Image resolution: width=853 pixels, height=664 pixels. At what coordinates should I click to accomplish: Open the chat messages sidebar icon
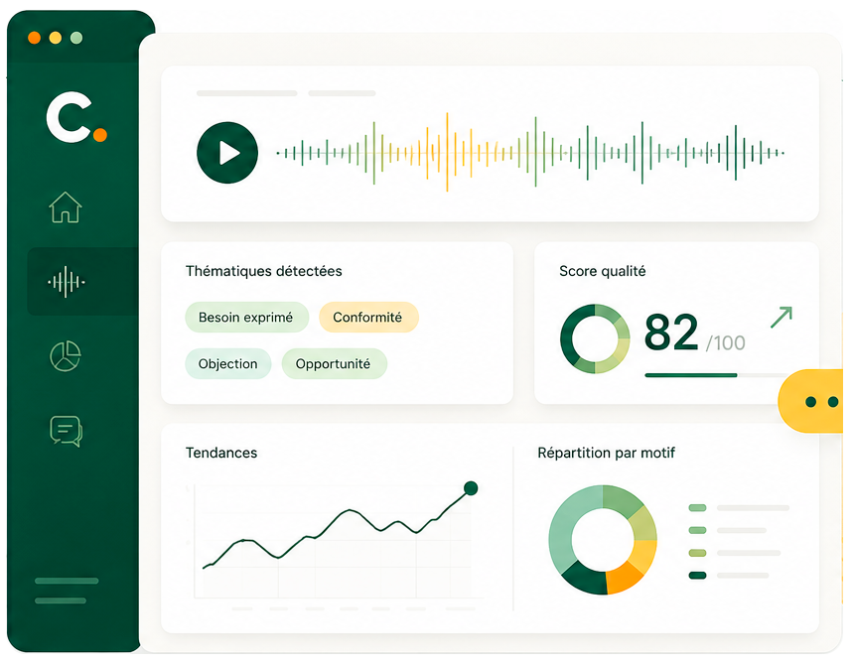[67, 431]
